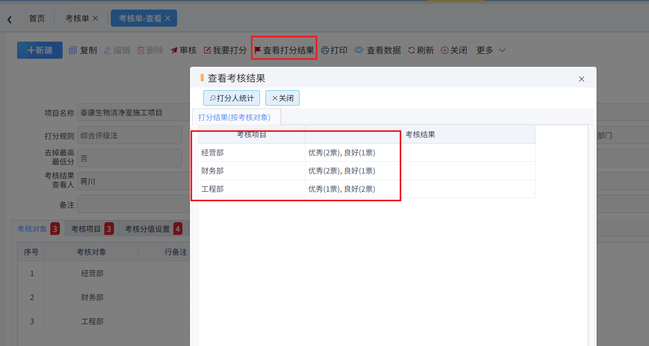649x346 pixels.
Task: Open 我要打分 scoring
Action: point(225,50)
